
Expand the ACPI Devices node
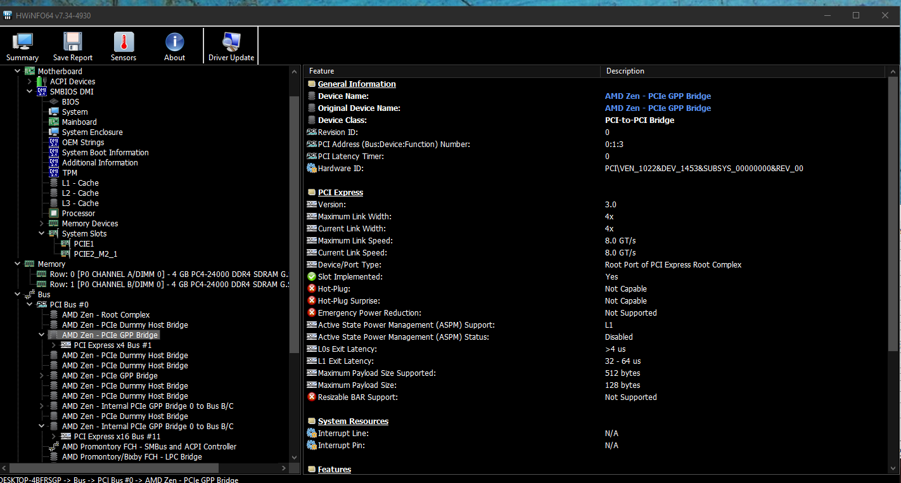[30, 81]
